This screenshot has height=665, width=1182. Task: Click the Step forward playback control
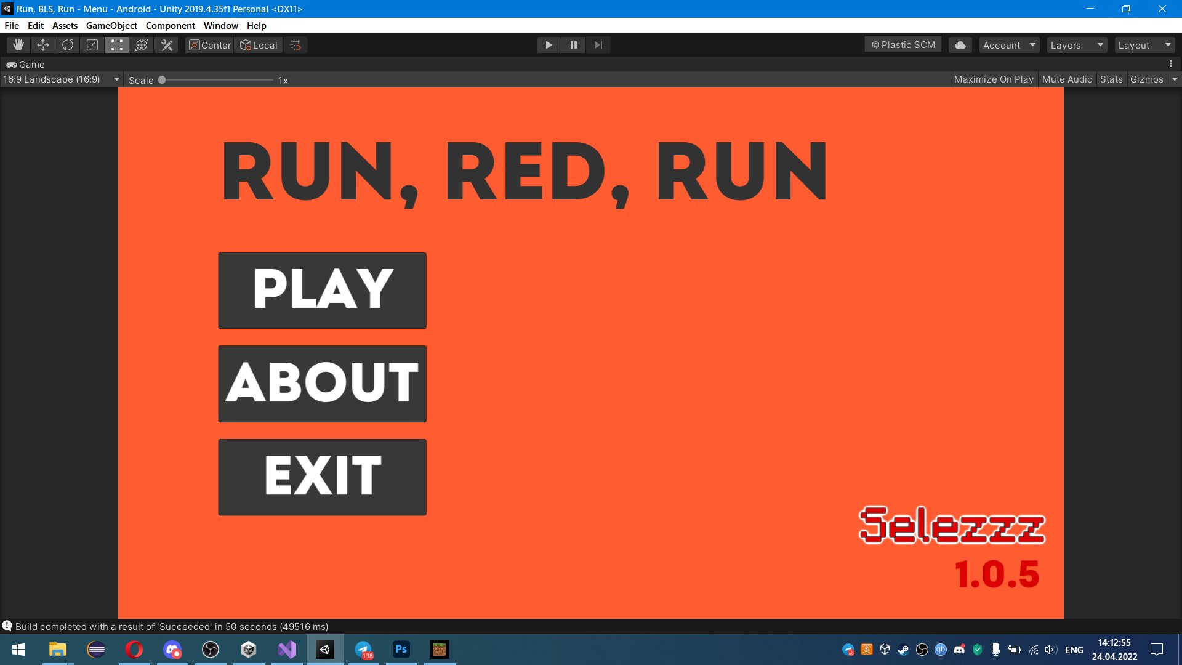click(598, 45)
